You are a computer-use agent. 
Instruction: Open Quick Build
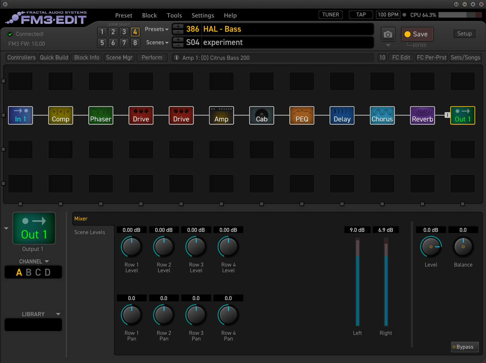pos(54,58)
